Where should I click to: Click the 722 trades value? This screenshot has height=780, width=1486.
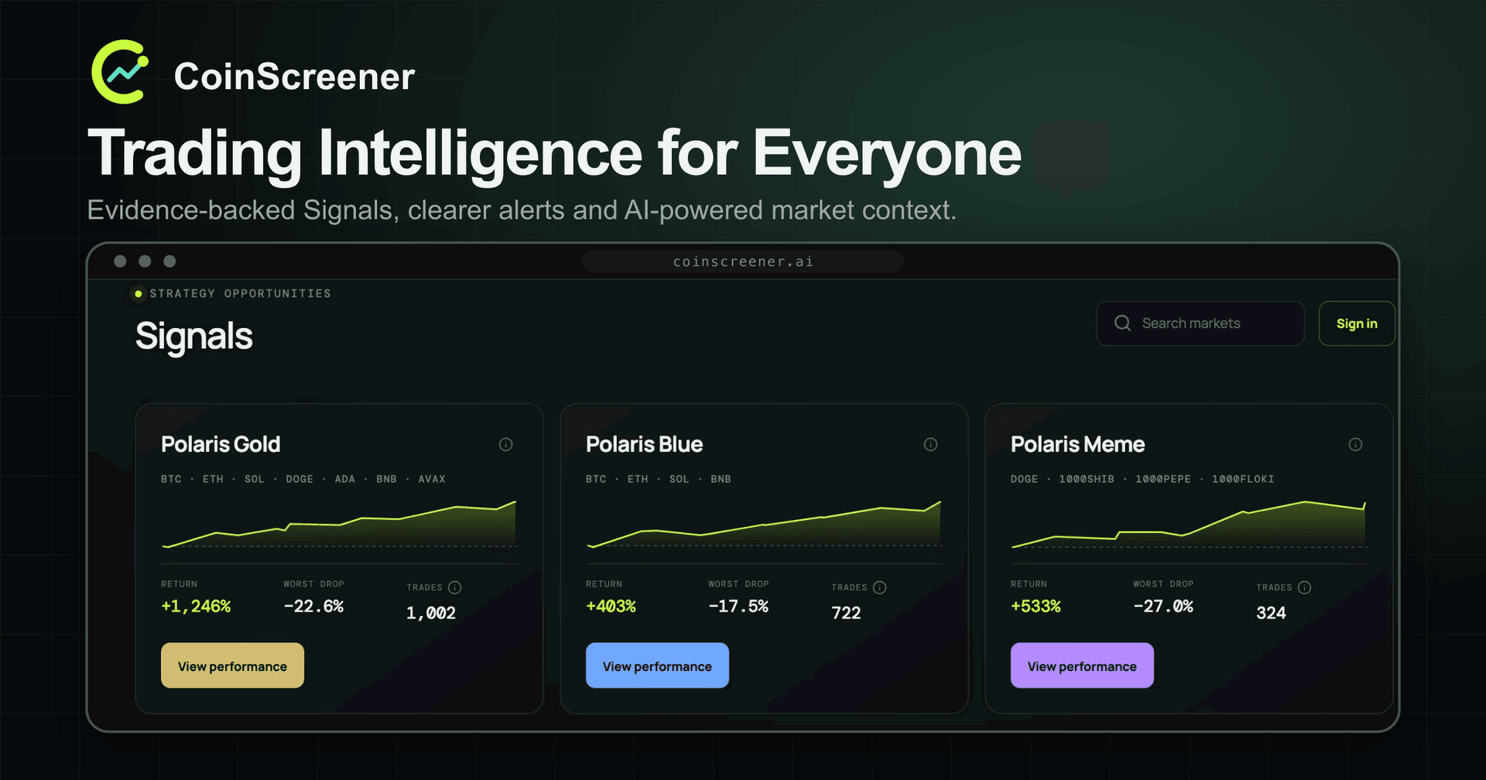coord(846,613)
